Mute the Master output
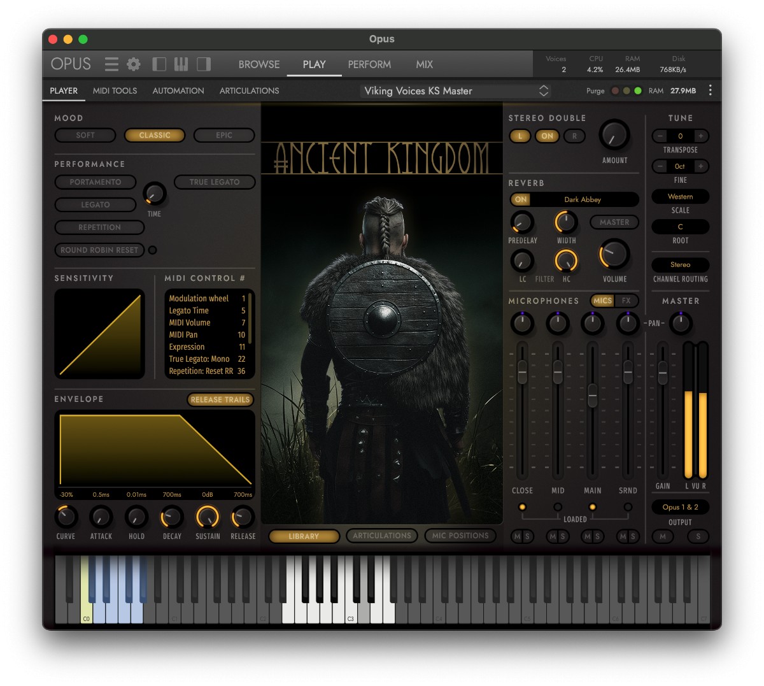Image resolution: width=764 pixels, height=686 pixels. click(x=663, y=536)
